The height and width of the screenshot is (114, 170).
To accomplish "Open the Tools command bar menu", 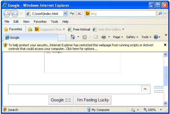I will pyautogui.click(x=146, y=37).
